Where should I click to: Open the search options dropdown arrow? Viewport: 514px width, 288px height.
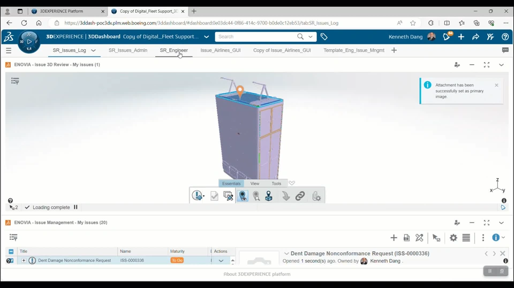click(311, 37)
